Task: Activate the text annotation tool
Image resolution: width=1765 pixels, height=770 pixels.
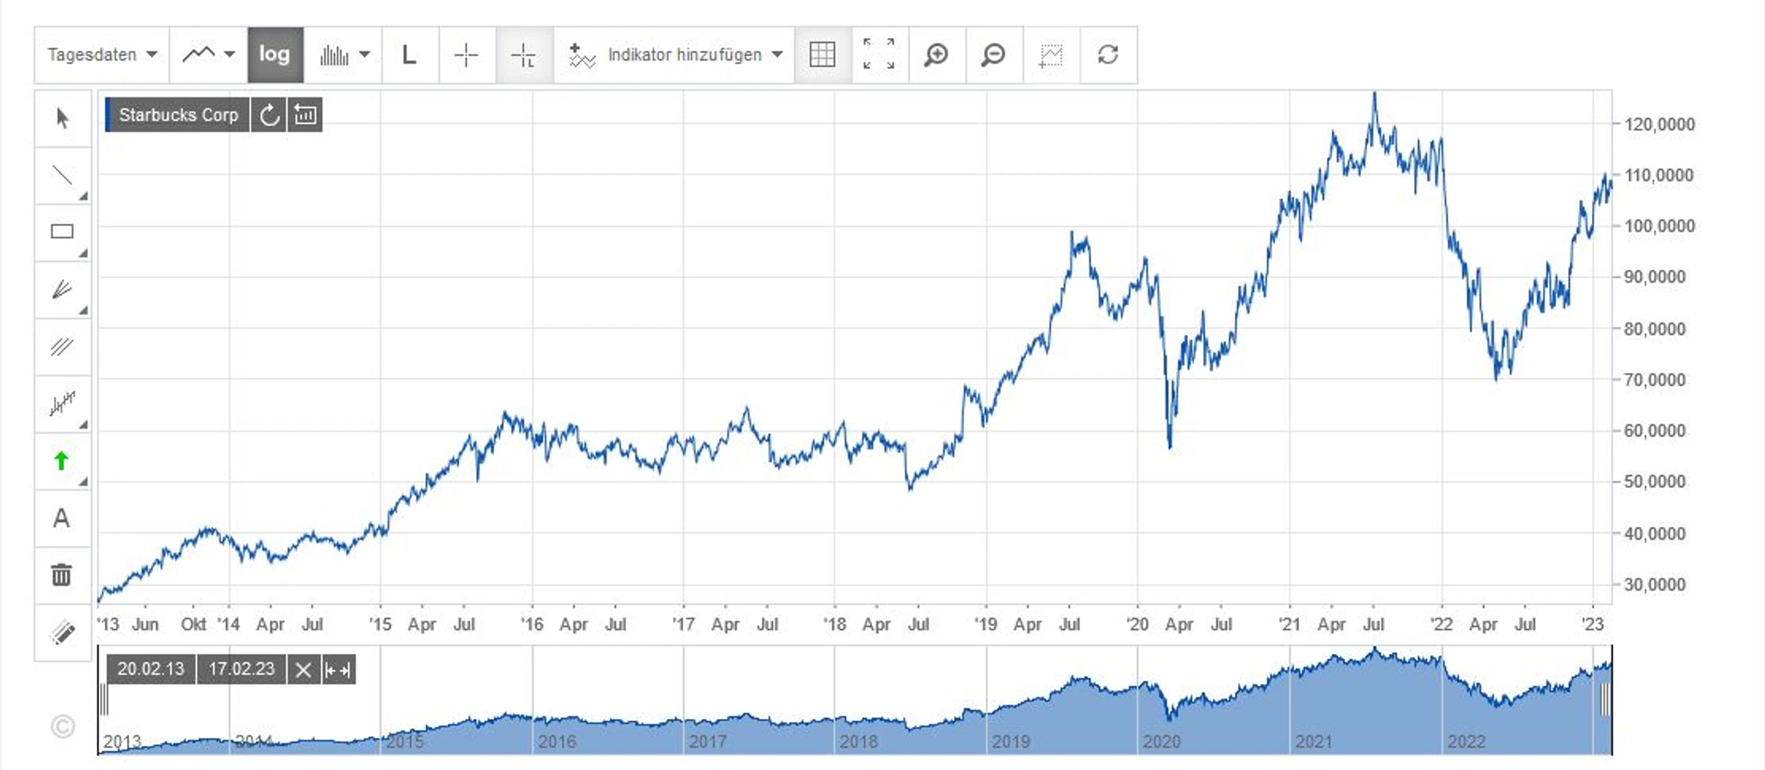Action: coord(63,518)
